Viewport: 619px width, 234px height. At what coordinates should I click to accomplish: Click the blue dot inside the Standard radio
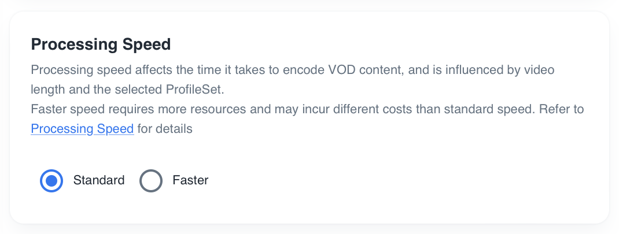click(x=51, y=181)
